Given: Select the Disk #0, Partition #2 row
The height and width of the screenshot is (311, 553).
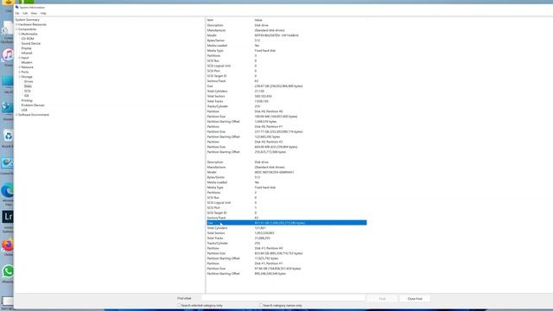Looking at the screenshot, I should pos(286,142).
